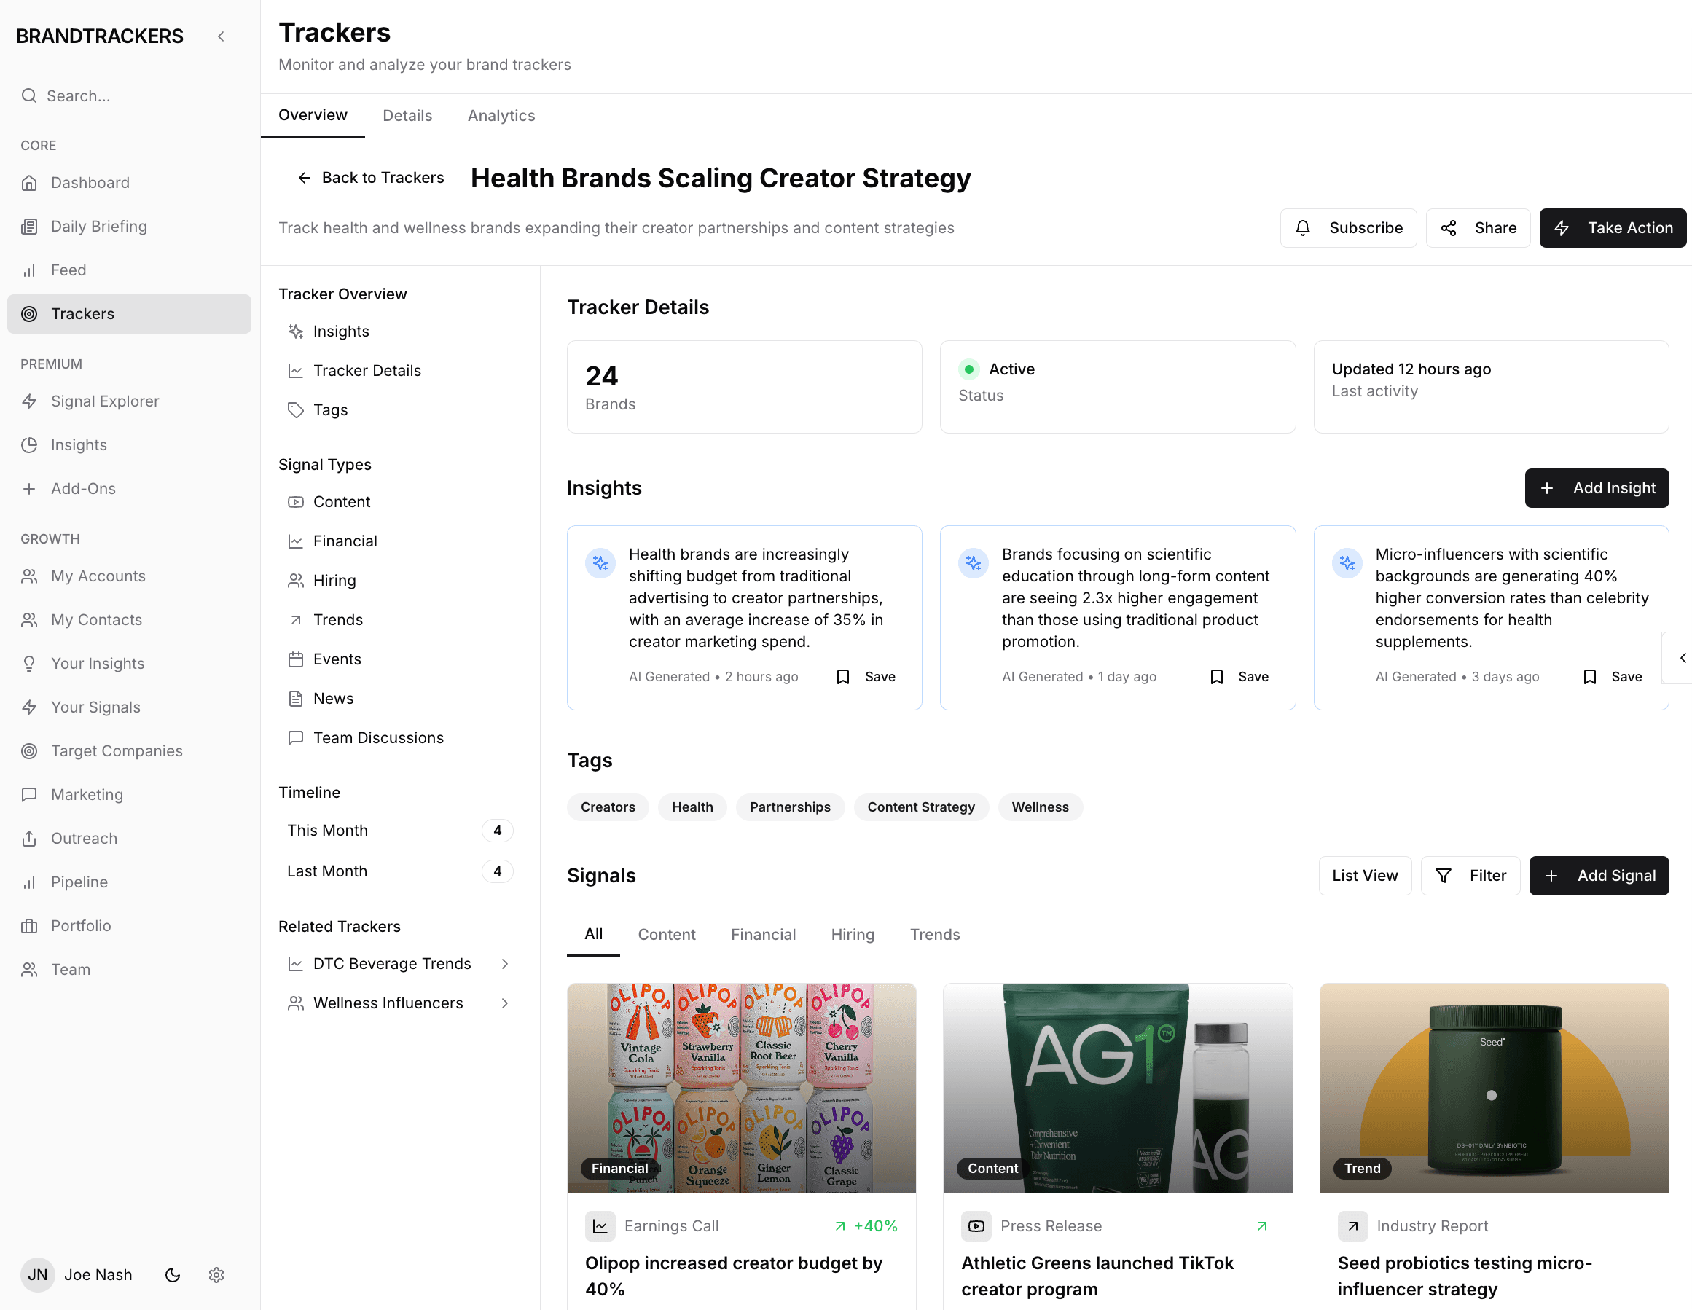Save the micro-influencers insight

click(1613, 677)
